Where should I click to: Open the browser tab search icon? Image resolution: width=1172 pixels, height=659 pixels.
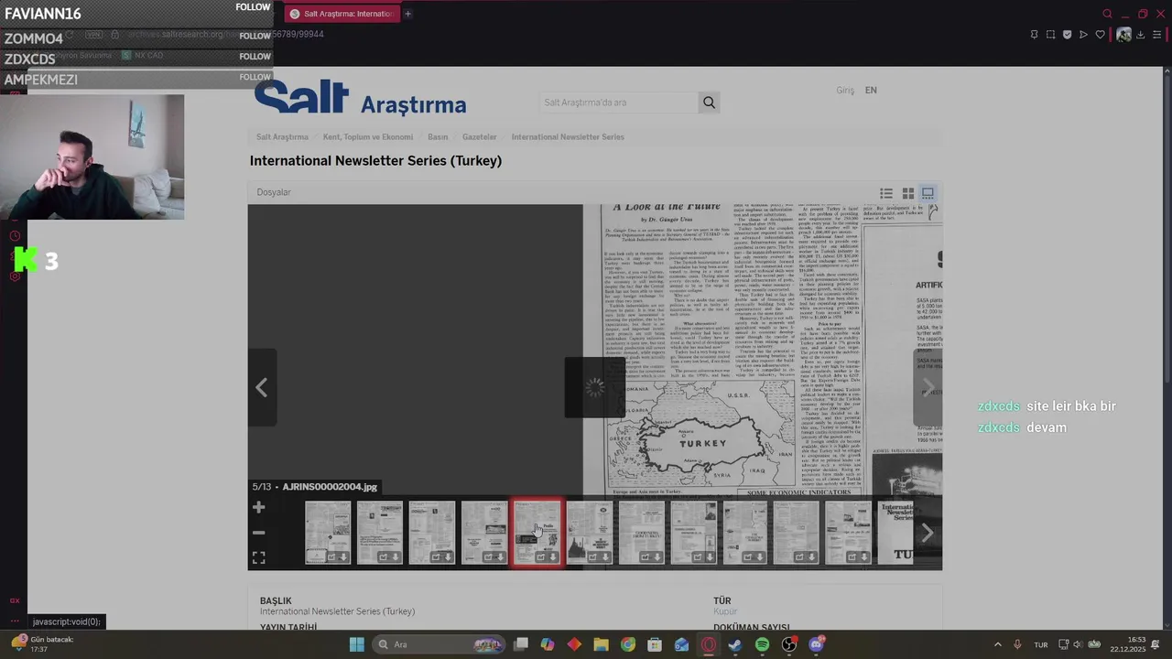[1107, 14]
